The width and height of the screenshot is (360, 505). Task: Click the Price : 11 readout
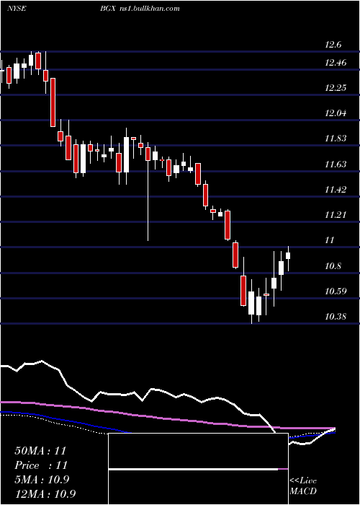tap(41, 465)
